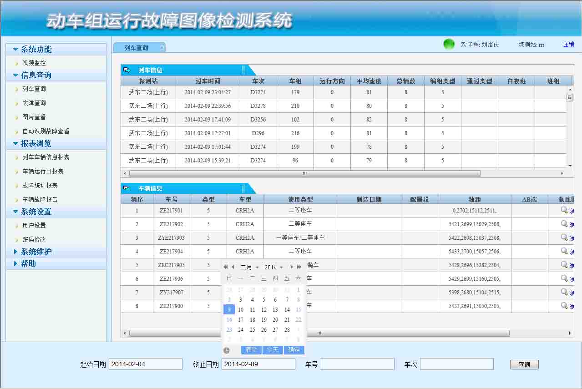
Task: Open the month dropdown showing 二月
Action: click(249, 268)
